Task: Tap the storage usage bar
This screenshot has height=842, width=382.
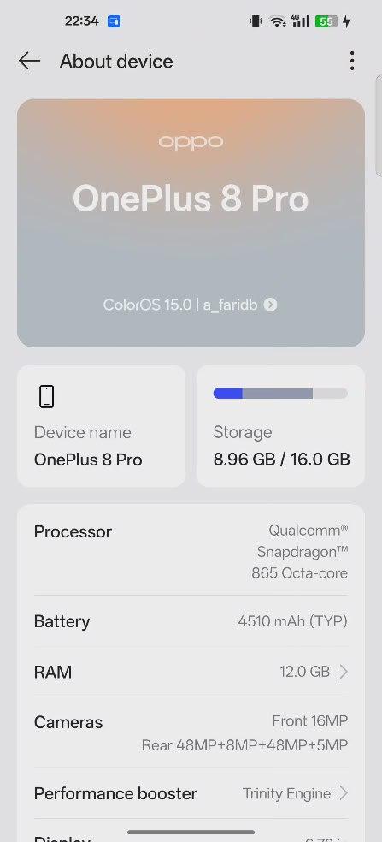Action: [x=280, y=393]
